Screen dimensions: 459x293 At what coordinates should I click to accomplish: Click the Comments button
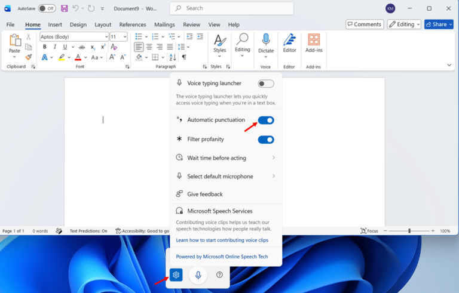365,24
